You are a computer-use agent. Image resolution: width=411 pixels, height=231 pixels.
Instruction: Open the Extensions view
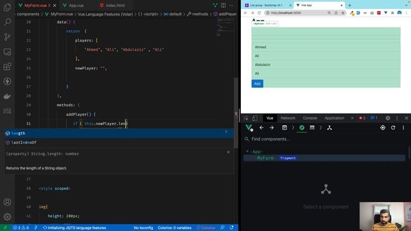click(x=7, y=67)
